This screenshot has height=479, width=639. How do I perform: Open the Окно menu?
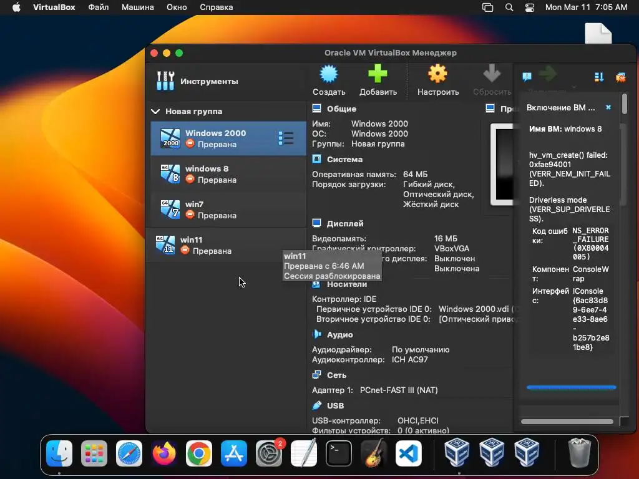(x=177, y=7)
